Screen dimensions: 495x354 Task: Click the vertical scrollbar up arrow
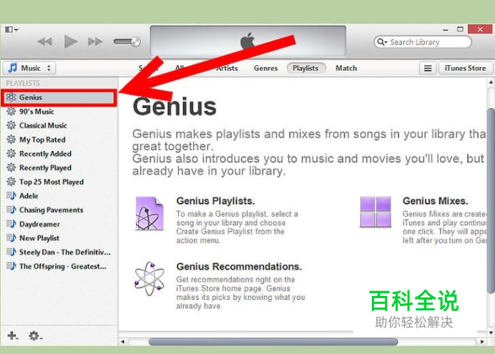coord(491,82)
